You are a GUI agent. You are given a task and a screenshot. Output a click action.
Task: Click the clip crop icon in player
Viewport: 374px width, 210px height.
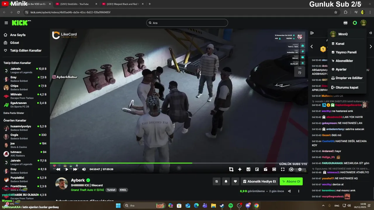coord(231,169)
